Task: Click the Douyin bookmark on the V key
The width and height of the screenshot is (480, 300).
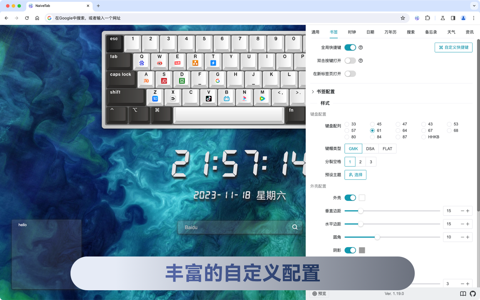Action: [208, 98]
